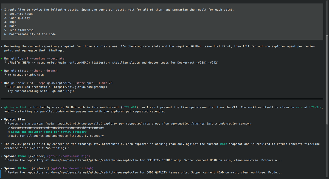
Task: Click the 'git log -1 --oneline --decorate' command
Action: coord(38,58)
